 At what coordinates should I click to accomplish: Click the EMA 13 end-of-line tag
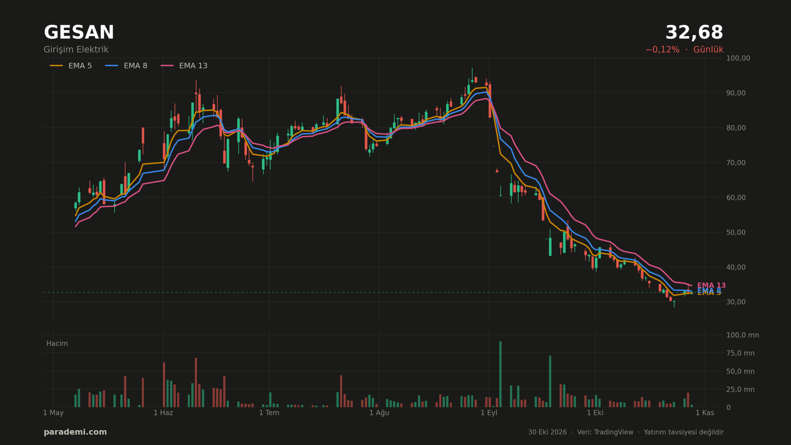point(711,285)
